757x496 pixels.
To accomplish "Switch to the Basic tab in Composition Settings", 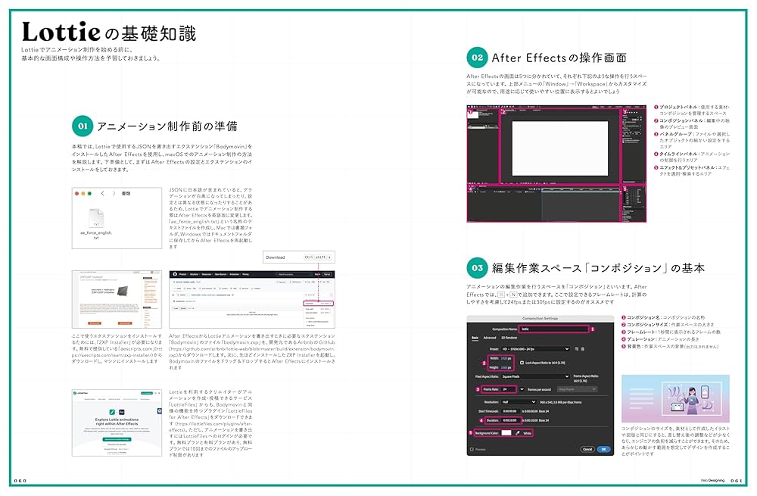I will tap(475, 338).
